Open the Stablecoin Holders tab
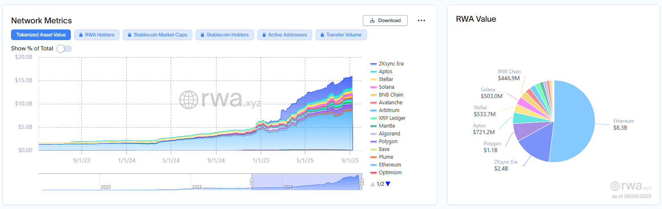The height and width of the screenshot is (209, 662). pos(225,35)
